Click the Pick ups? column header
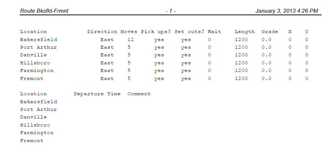 pyautogui.click(x=156, y=32)
